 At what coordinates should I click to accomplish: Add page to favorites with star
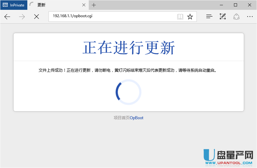(190, 17)
